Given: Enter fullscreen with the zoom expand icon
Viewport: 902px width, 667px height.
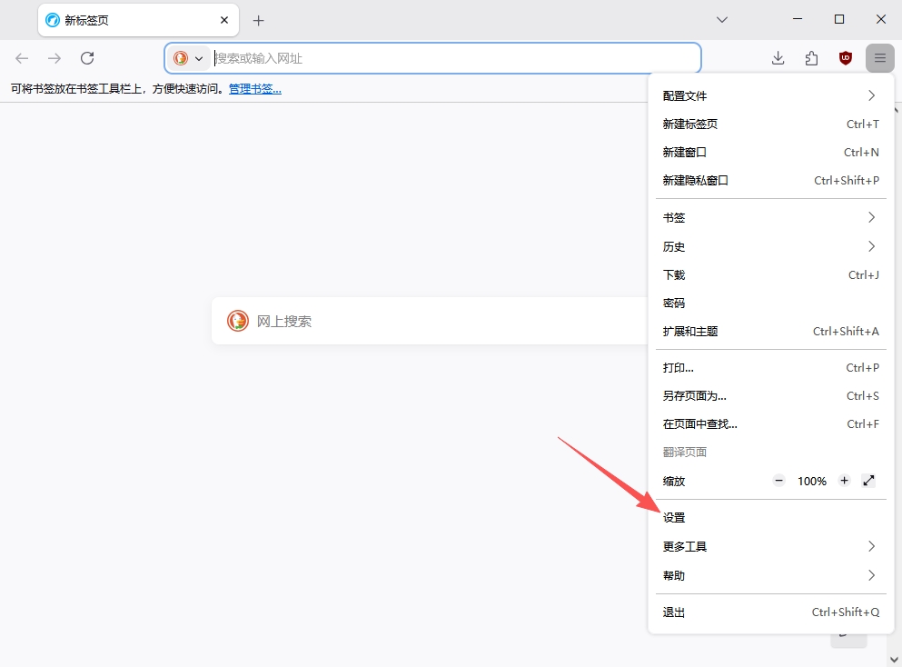Looking at the screenshot, I should [868, 481].
